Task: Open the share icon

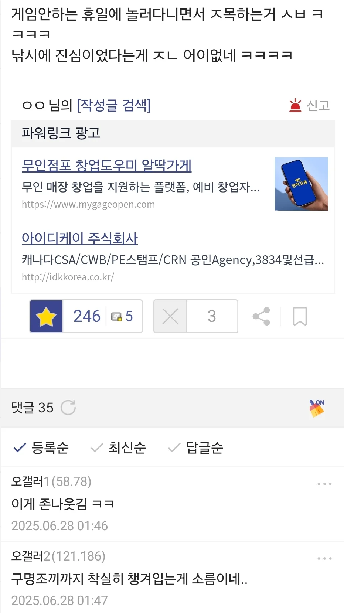Action: coord(261,316)
